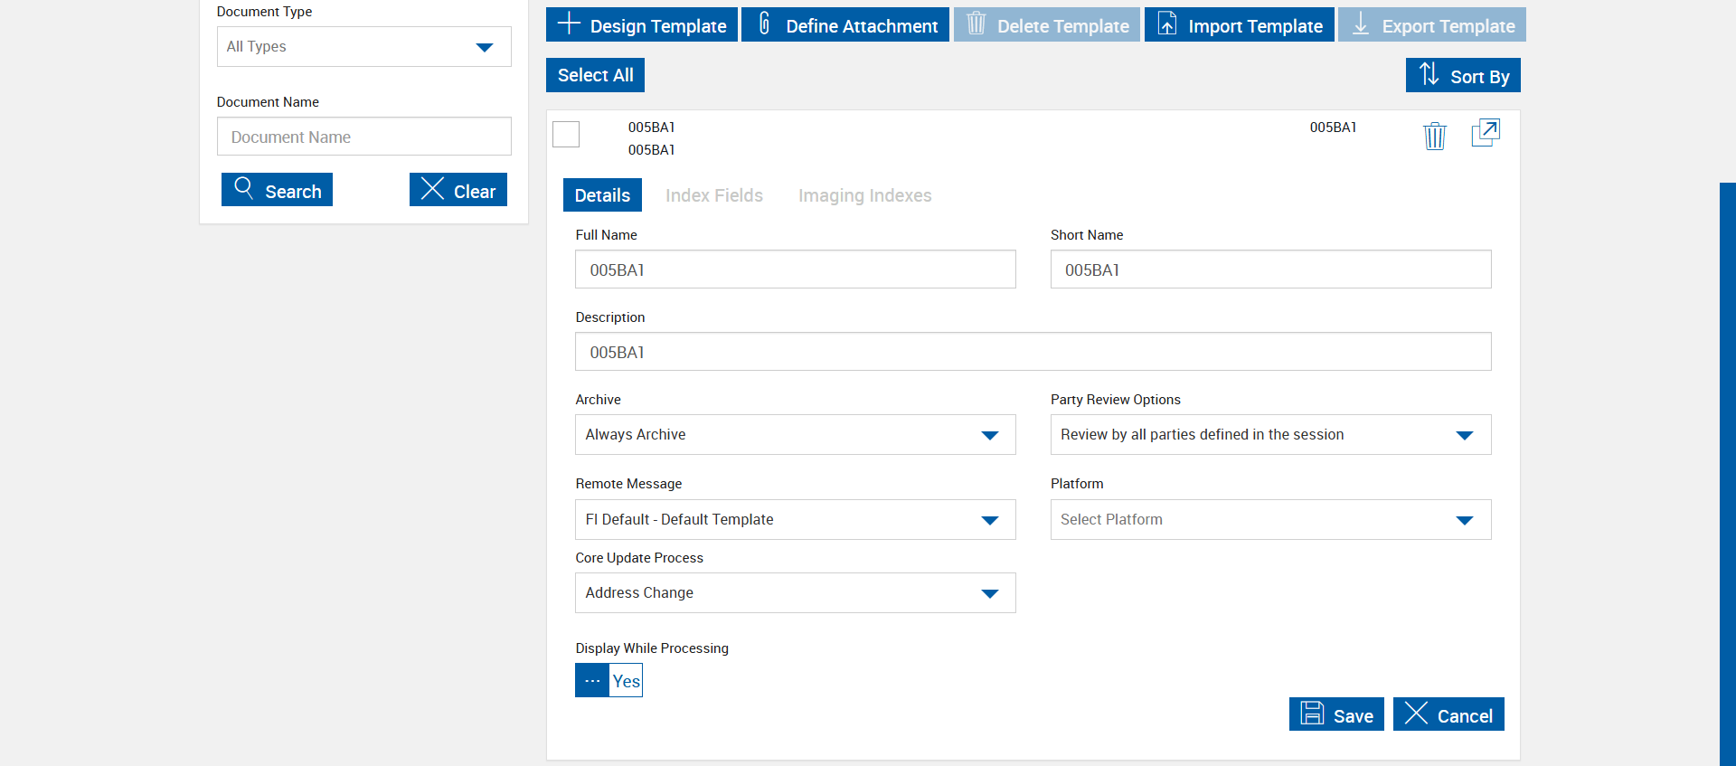Tick the checkbox for template 005BA1

click(566, 135)
